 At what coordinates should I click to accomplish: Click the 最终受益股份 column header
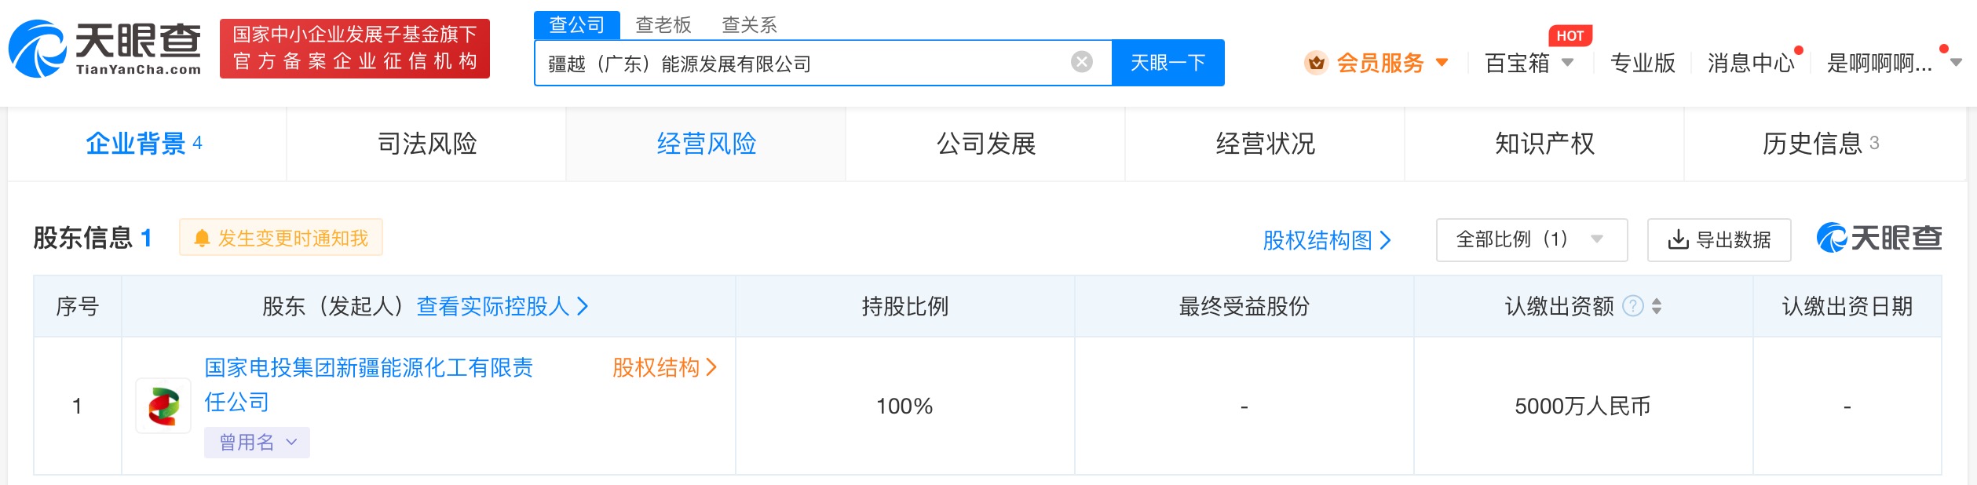pyautogui.click(x=1244, y=306)
